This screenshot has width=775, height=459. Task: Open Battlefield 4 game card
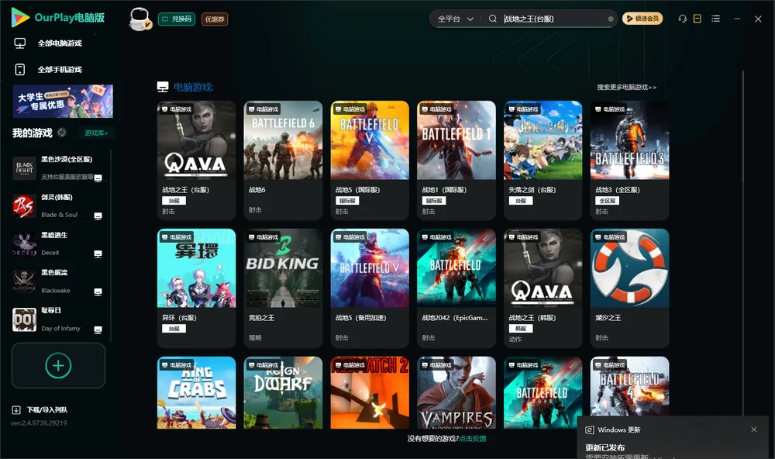pyautogui.click(x=629, y=387)
